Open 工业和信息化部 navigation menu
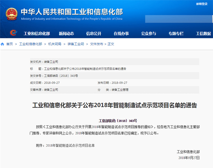Screen dimensions: 213x168 click(x=37, y=33)
